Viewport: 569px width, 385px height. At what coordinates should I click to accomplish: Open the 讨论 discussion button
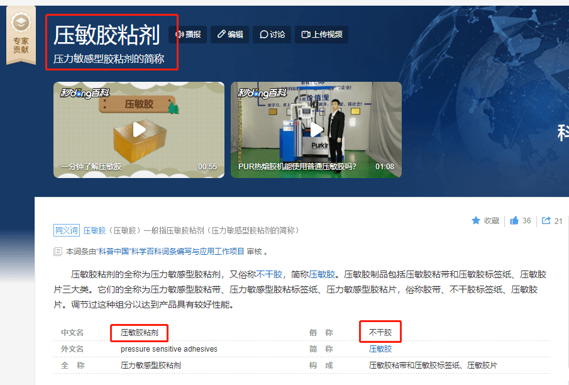(x=272, y=35)
